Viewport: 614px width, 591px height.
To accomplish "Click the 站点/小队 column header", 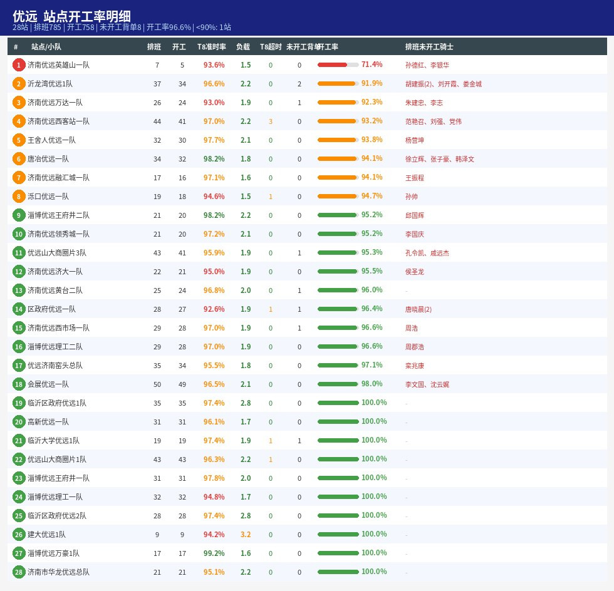I will (46, 47).
